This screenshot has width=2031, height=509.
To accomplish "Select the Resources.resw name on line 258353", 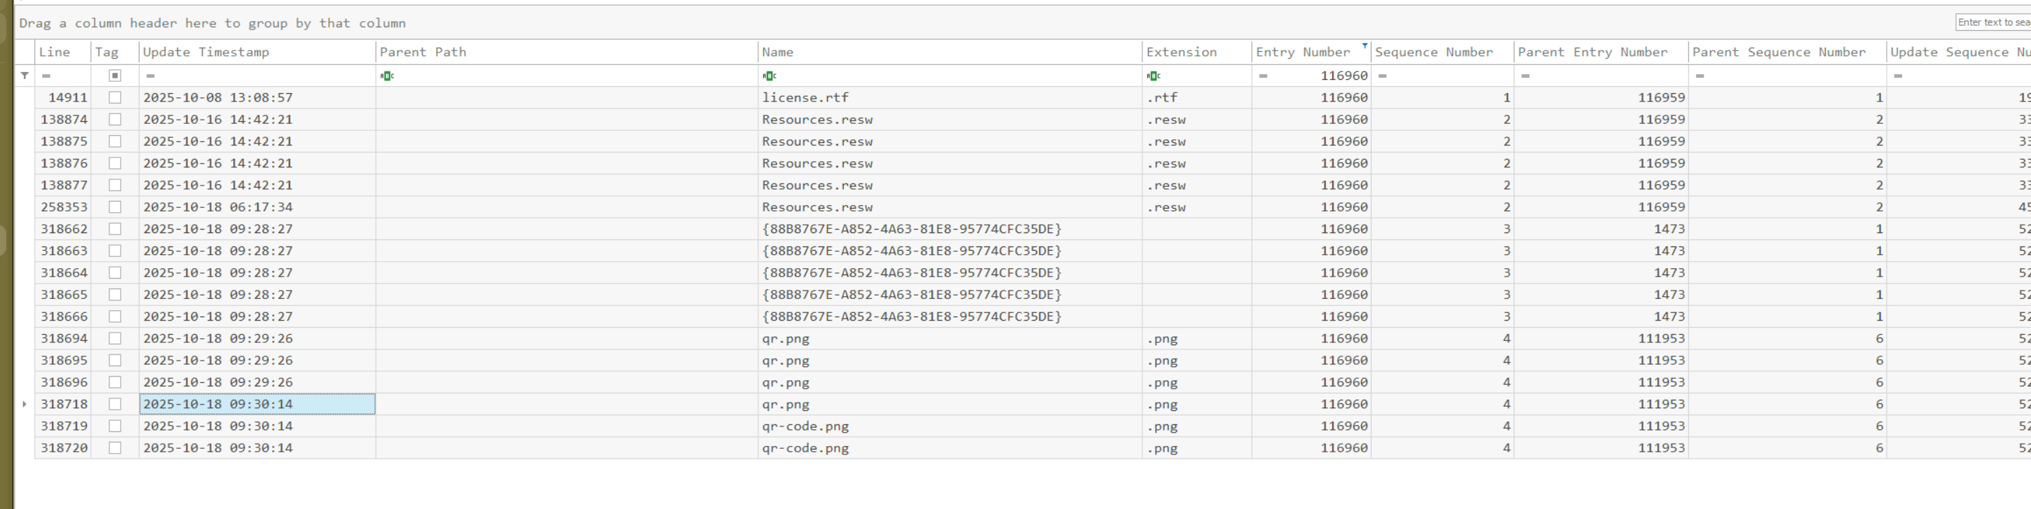I will click(950, 207).
